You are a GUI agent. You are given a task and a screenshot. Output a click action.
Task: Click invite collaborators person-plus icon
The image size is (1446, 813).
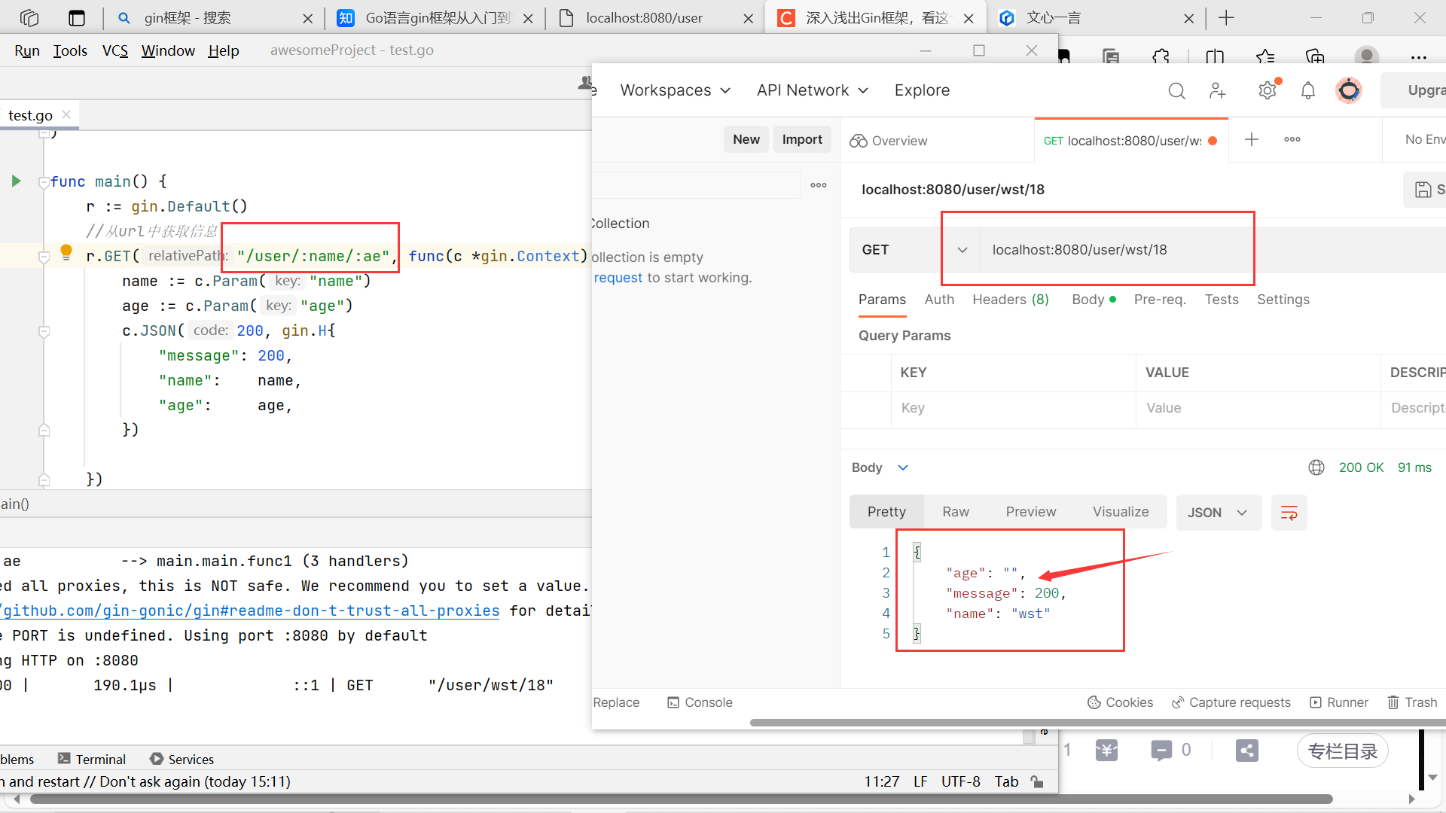pyautogui.click(x=1217, y=91)
